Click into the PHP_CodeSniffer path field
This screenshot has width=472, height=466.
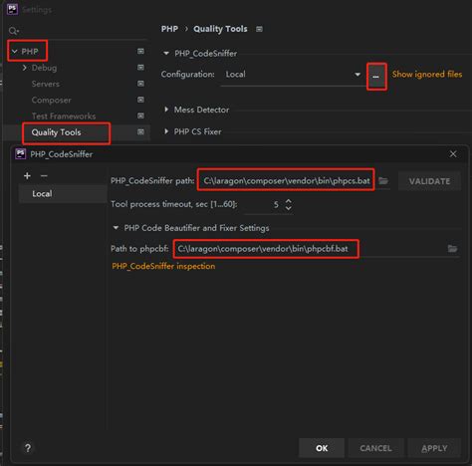click(x=286, y=181)
